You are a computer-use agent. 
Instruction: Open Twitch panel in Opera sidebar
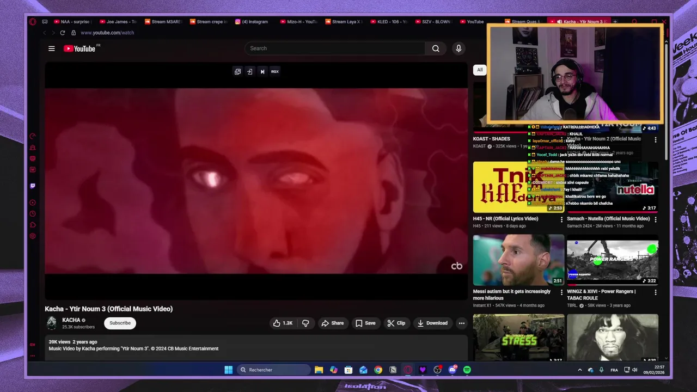tap(33, 186)
